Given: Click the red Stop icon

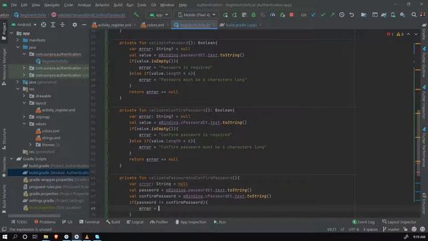Looking at the screenshot, I should click(292, 15).
